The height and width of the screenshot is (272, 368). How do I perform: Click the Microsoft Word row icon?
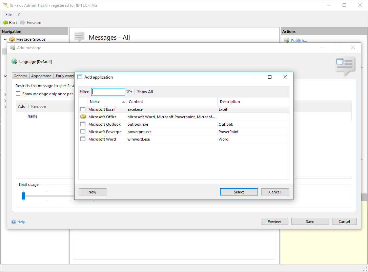click(x=83, y=139)
